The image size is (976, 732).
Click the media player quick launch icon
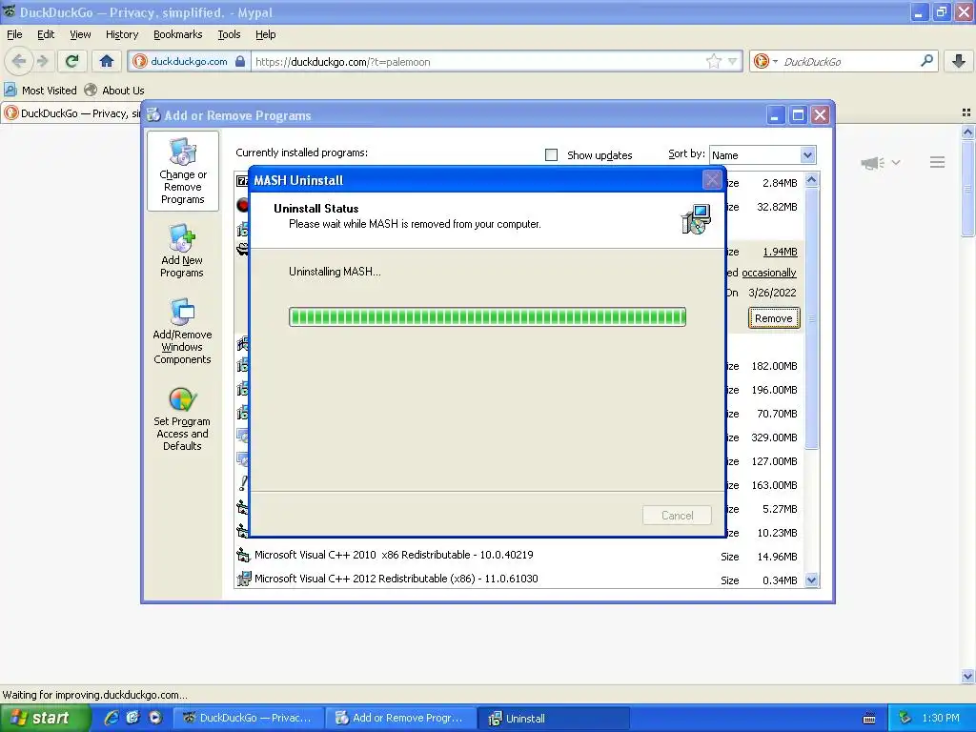tap(154, 718)
